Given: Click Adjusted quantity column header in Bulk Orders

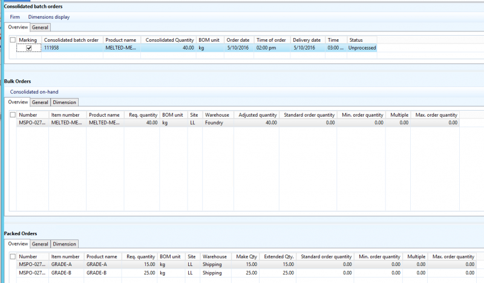Looking at the screenshot, I should pos(257,115).
